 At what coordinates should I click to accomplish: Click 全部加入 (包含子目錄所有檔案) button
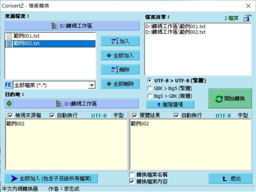click(51, 179)
